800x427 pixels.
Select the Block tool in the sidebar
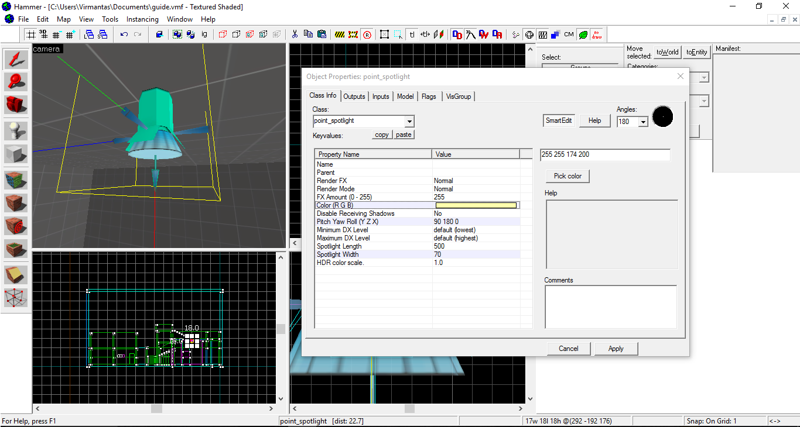pyautogui.click(x=16, y=154)
